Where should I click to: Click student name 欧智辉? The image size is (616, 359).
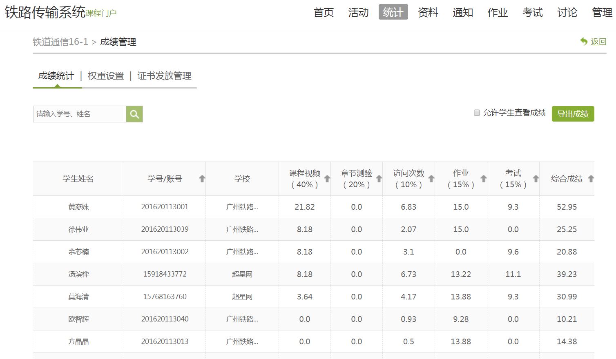78,319
